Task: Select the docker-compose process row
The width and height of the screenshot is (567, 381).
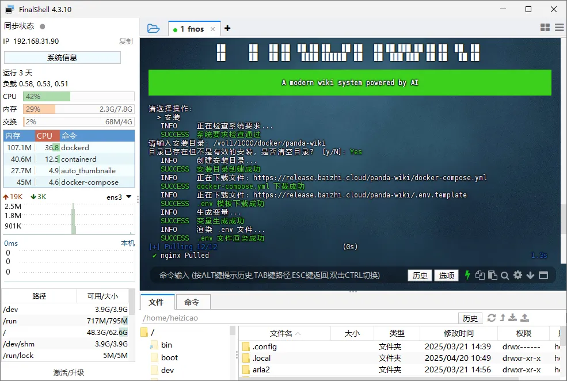Action: coord(69,182)
